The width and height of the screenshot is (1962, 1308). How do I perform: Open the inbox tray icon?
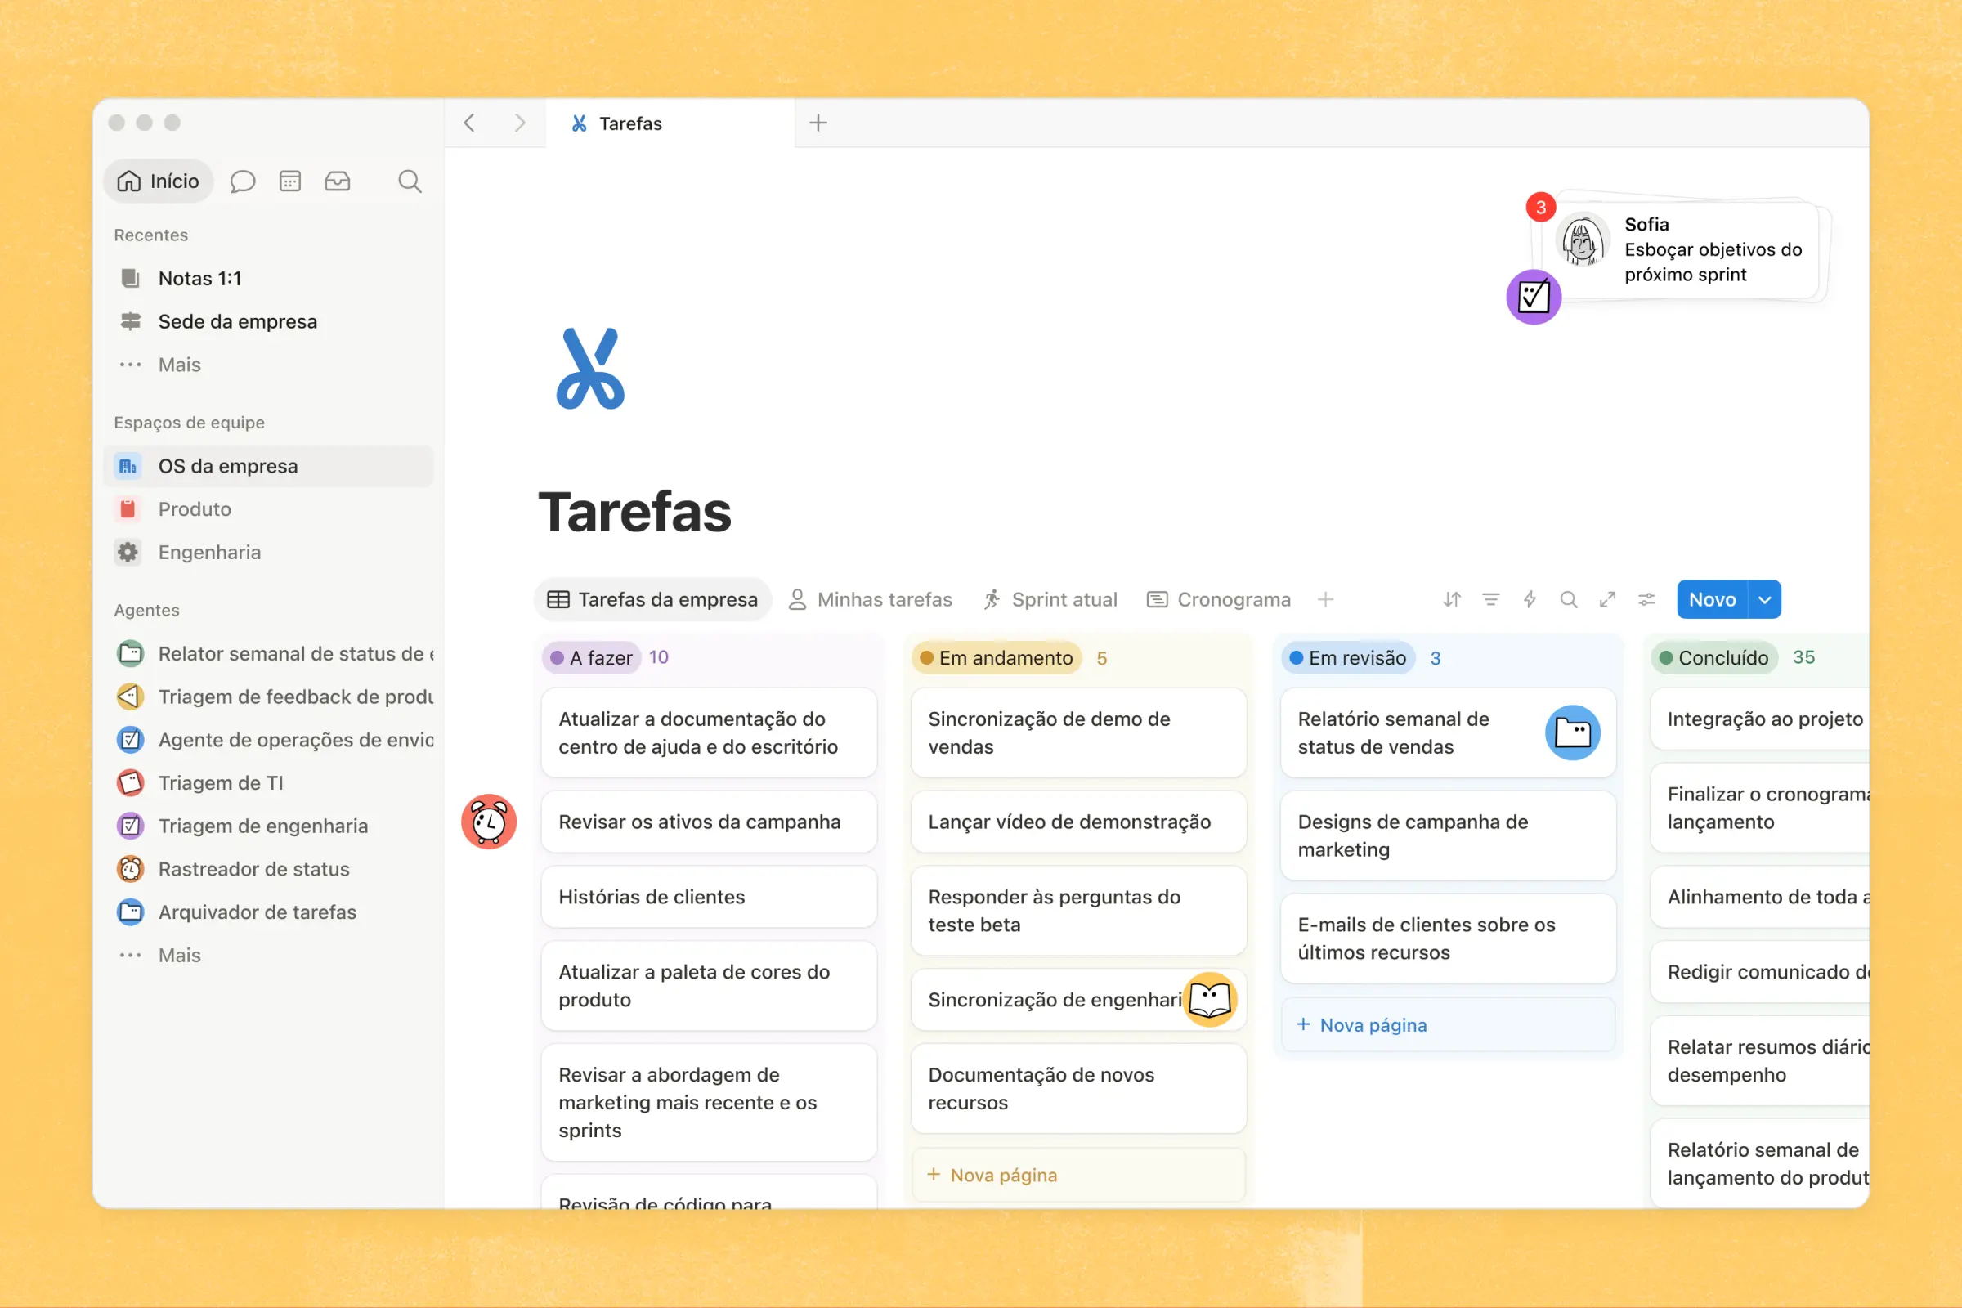click(x=338, y=181)
